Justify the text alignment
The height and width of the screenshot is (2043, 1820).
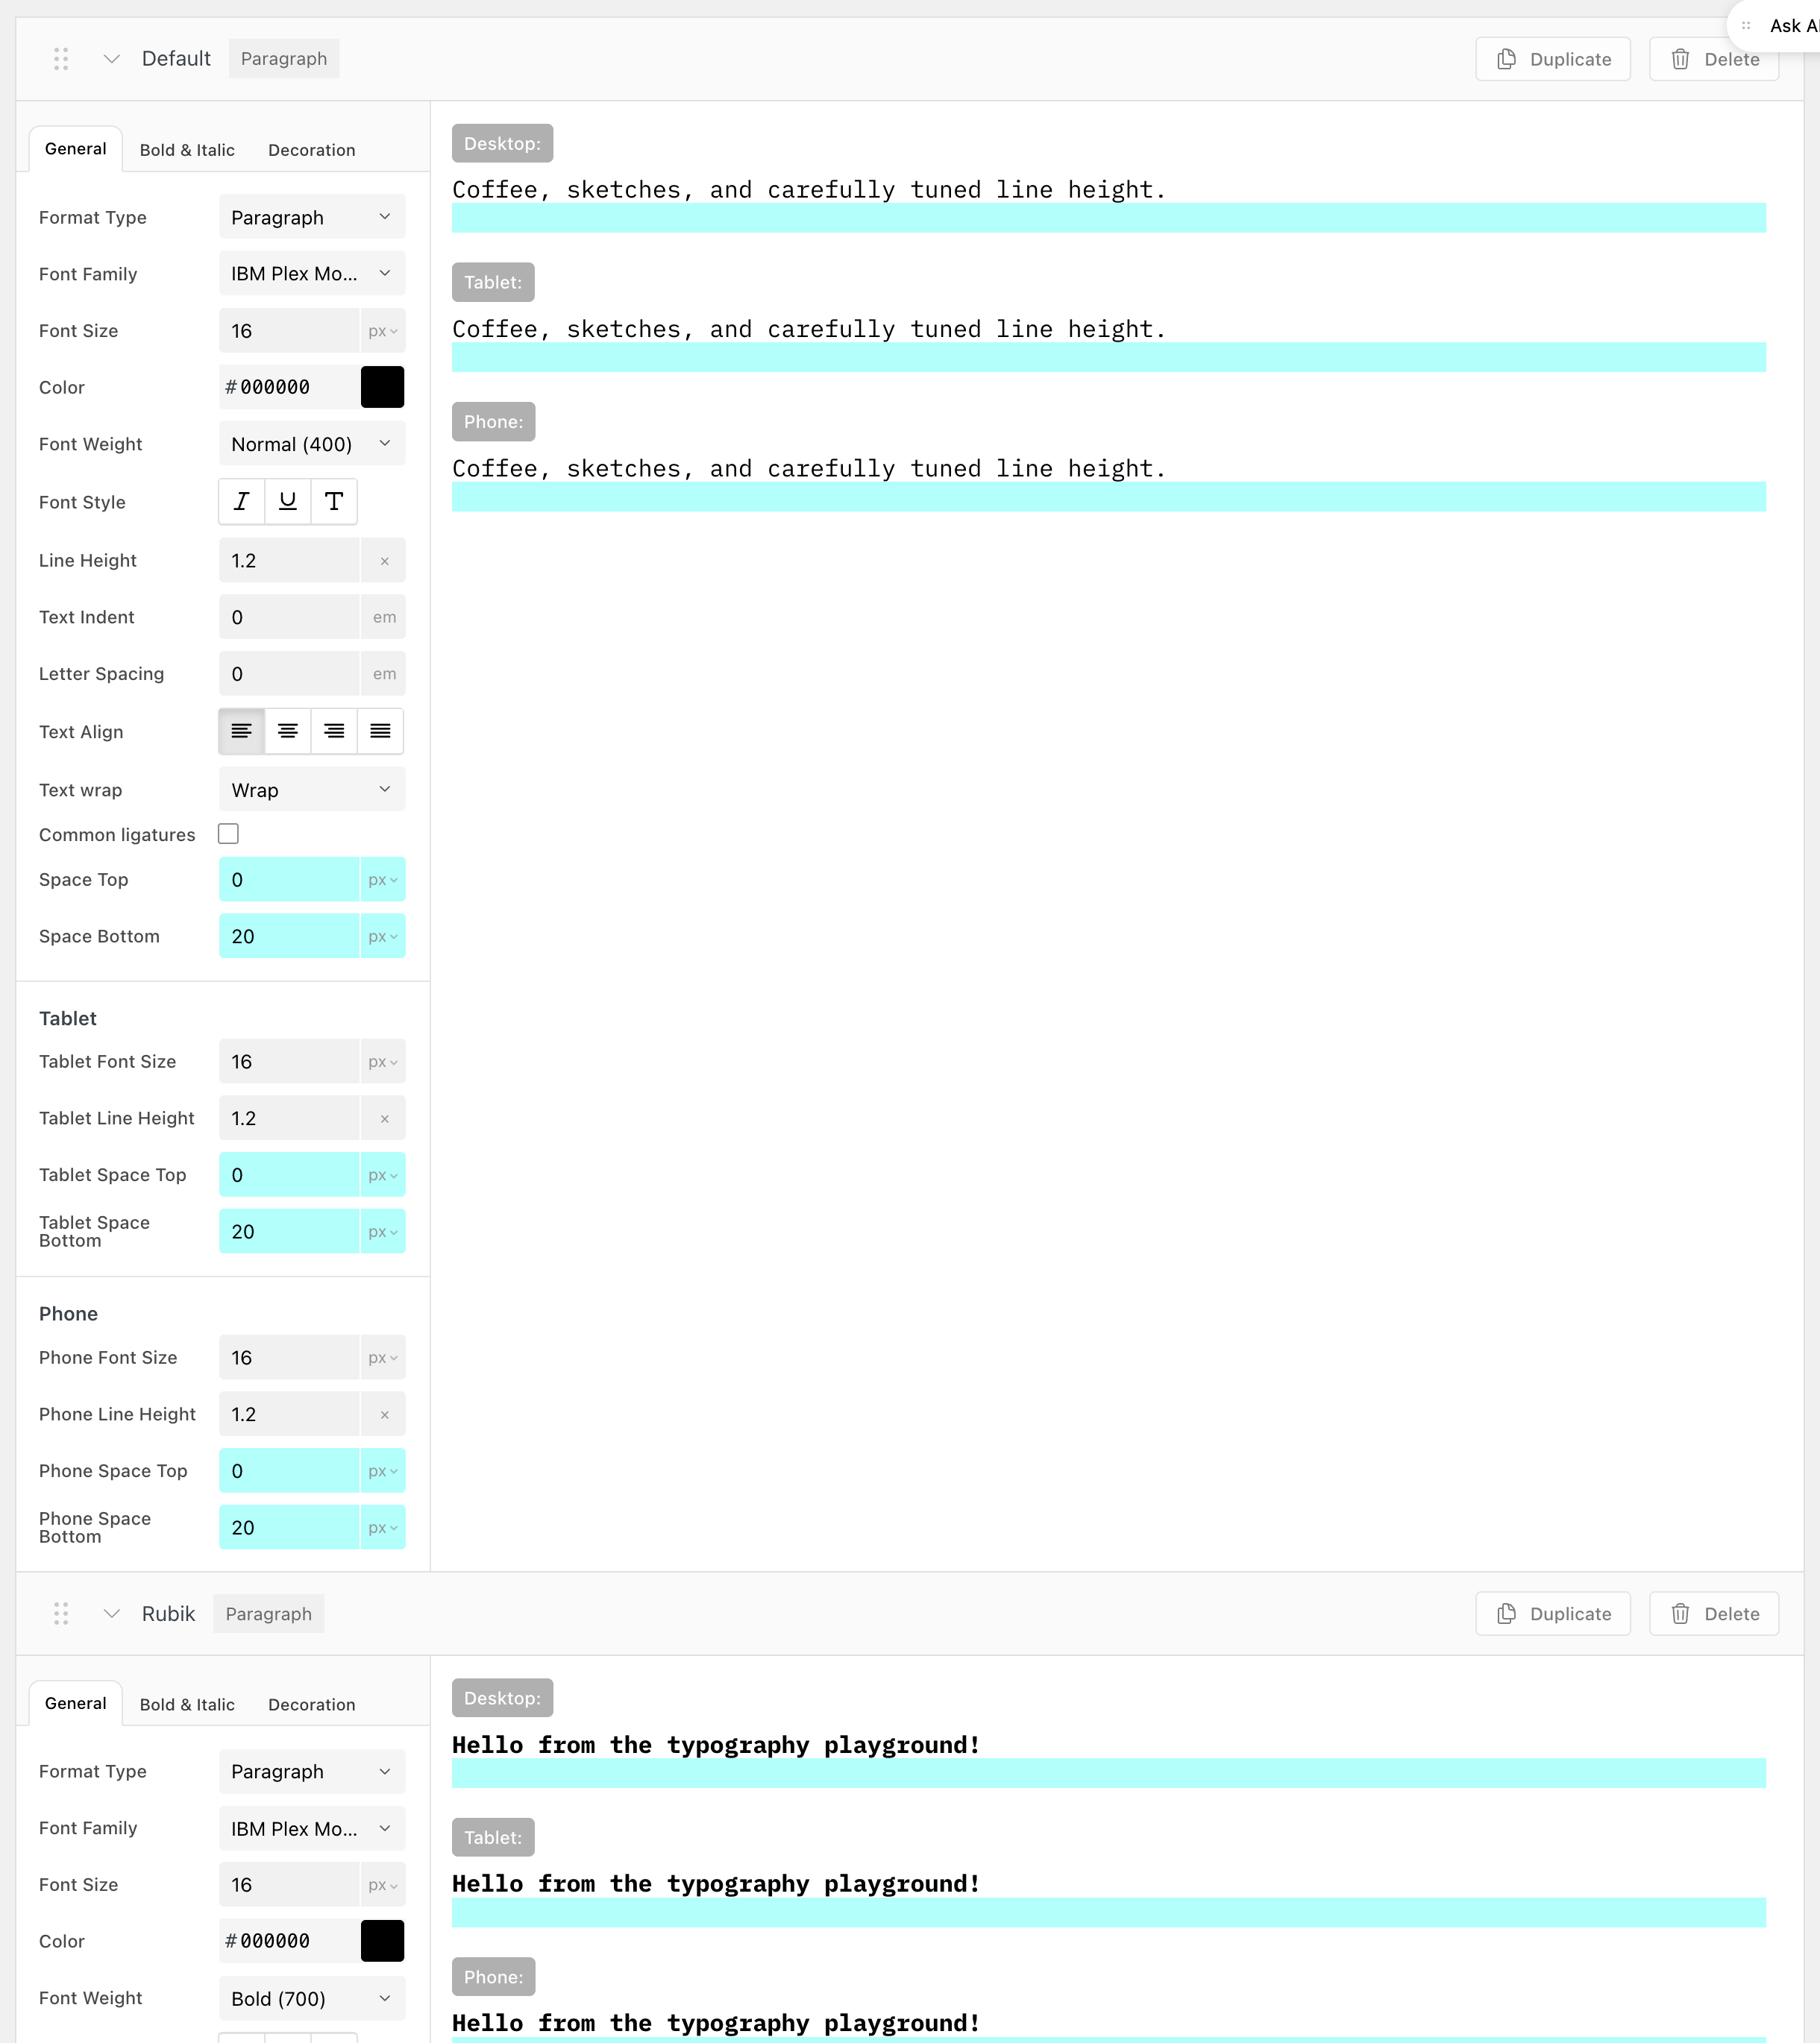click(x=380, y=731)
